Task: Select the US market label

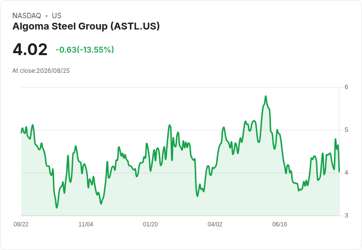Action: pyautogui.click(x=57, y=16)
